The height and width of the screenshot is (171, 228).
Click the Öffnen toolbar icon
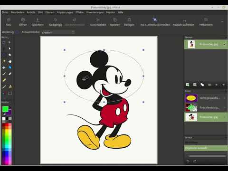coord(23,20)
